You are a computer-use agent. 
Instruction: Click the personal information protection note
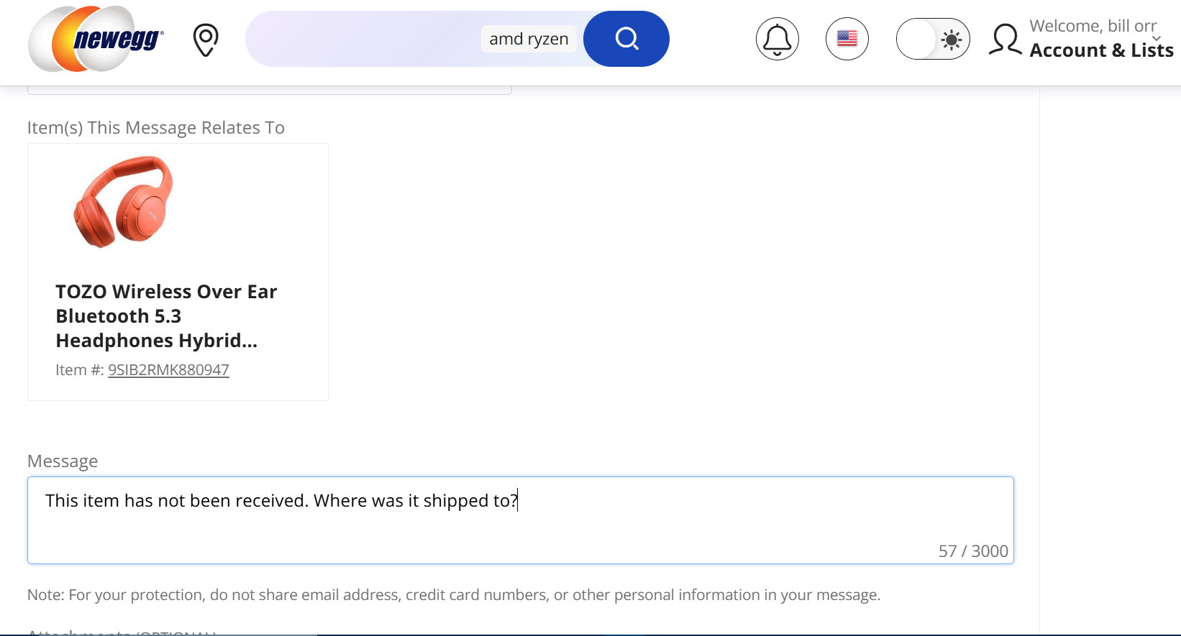tap(453, 595)
